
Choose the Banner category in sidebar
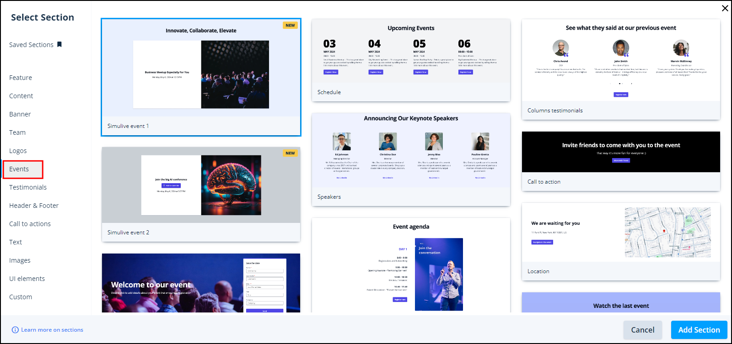click(20, 114)
